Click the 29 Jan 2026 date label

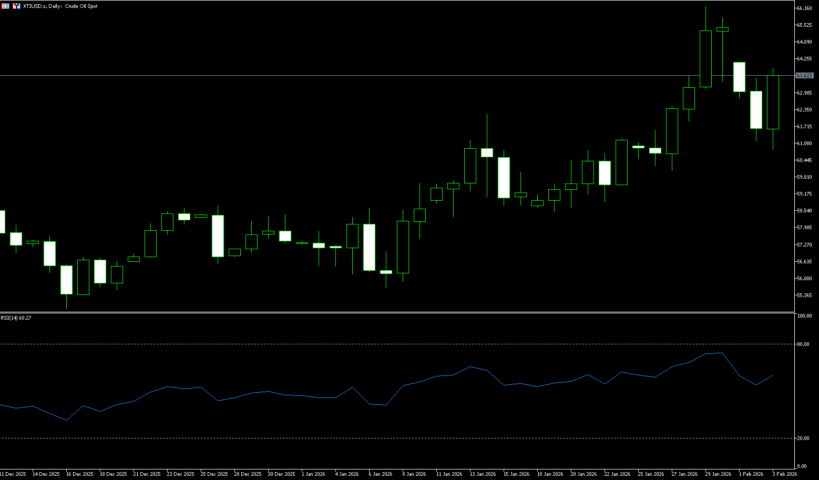(718, 474)
